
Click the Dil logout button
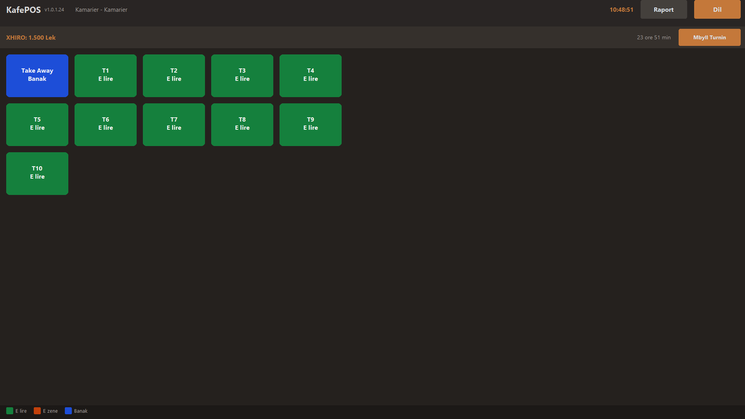(x=717, y=9)
